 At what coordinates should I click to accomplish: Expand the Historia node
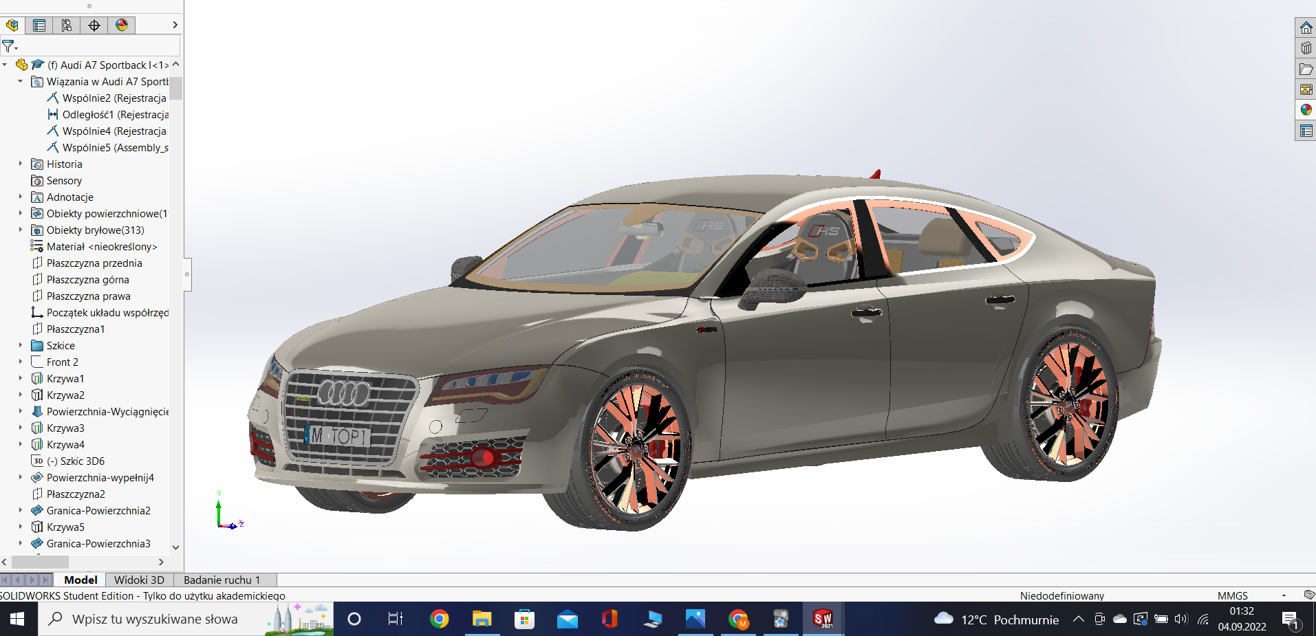(x=20, y=164)
